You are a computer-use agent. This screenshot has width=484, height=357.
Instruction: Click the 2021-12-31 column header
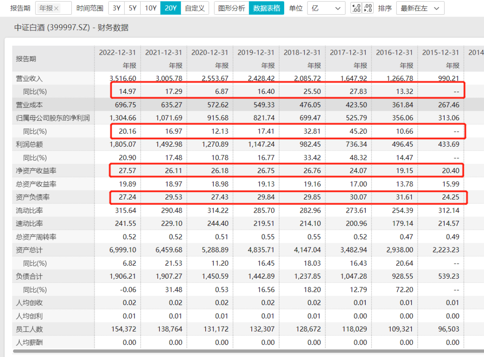coord(164,53)
